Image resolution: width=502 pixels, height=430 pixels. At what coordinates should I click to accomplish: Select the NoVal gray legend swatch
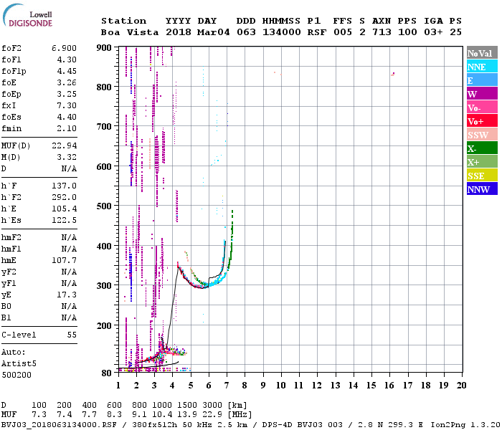(482, 53)
